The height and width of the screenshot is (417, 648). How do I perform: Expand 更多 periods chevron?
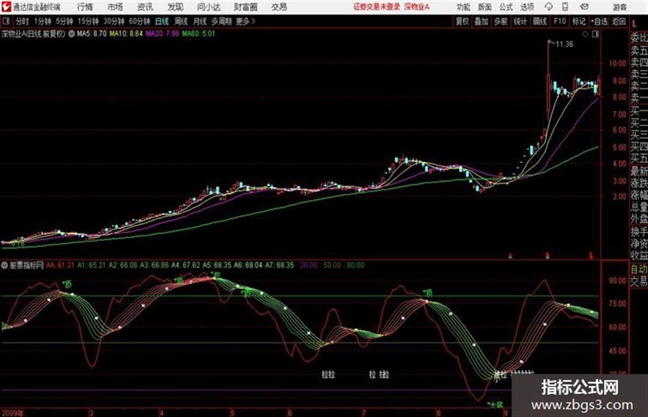[253, 21]
